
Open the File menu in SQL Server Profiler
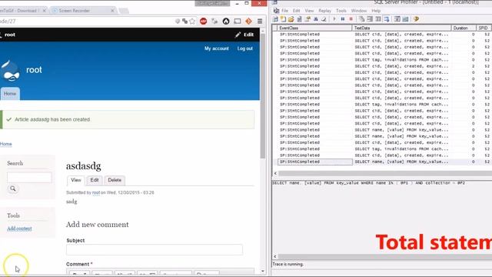click(284, 11)
